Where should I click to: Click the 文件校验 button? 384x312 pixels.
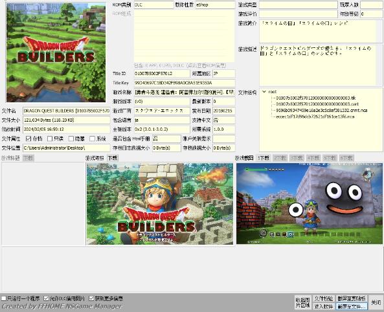[323, 298]
